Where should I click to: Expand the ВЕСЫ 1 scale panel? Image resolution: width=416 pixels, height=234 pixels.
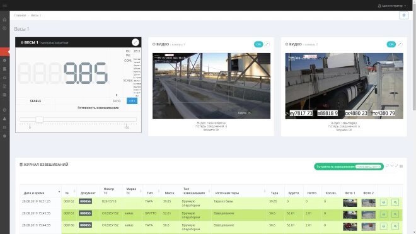(136, 42)
